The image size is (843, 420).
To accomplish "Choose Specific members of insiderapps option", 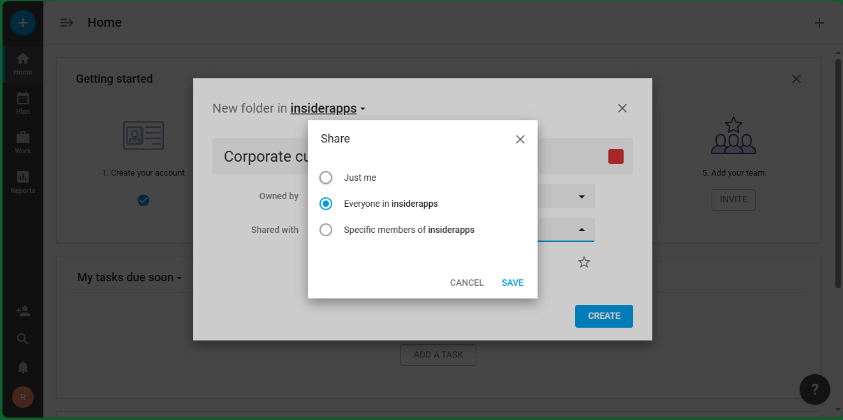I will coord(326,230).
